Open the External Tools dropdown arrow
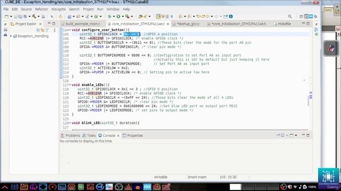Screen dimensions: 341x191 tap(132, 16)
